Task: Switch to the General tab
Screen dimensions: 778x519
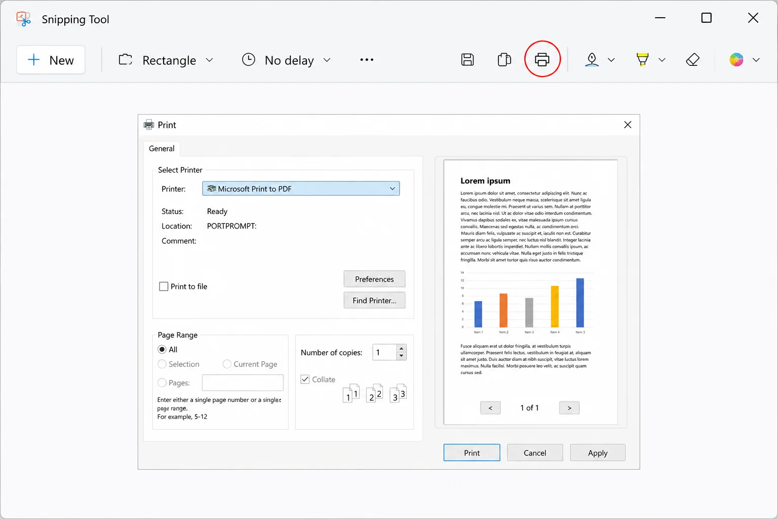Action: pos(162,149)
